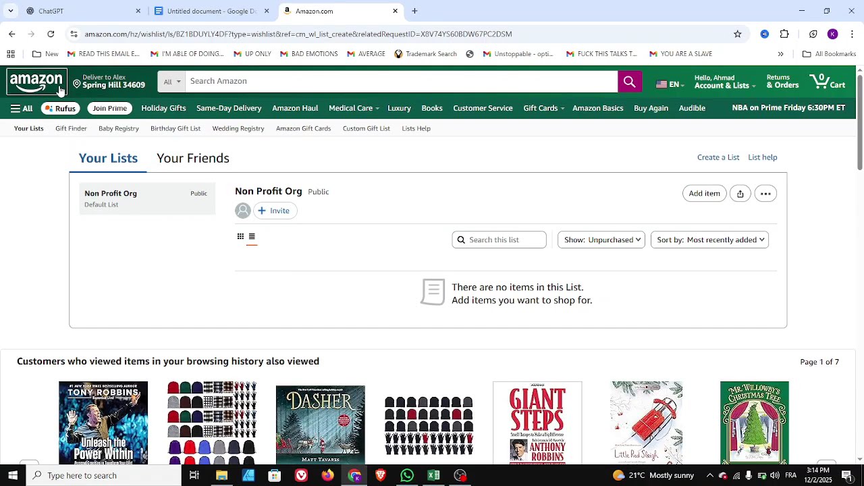Expand the Medical Care menu

(354, 108)
